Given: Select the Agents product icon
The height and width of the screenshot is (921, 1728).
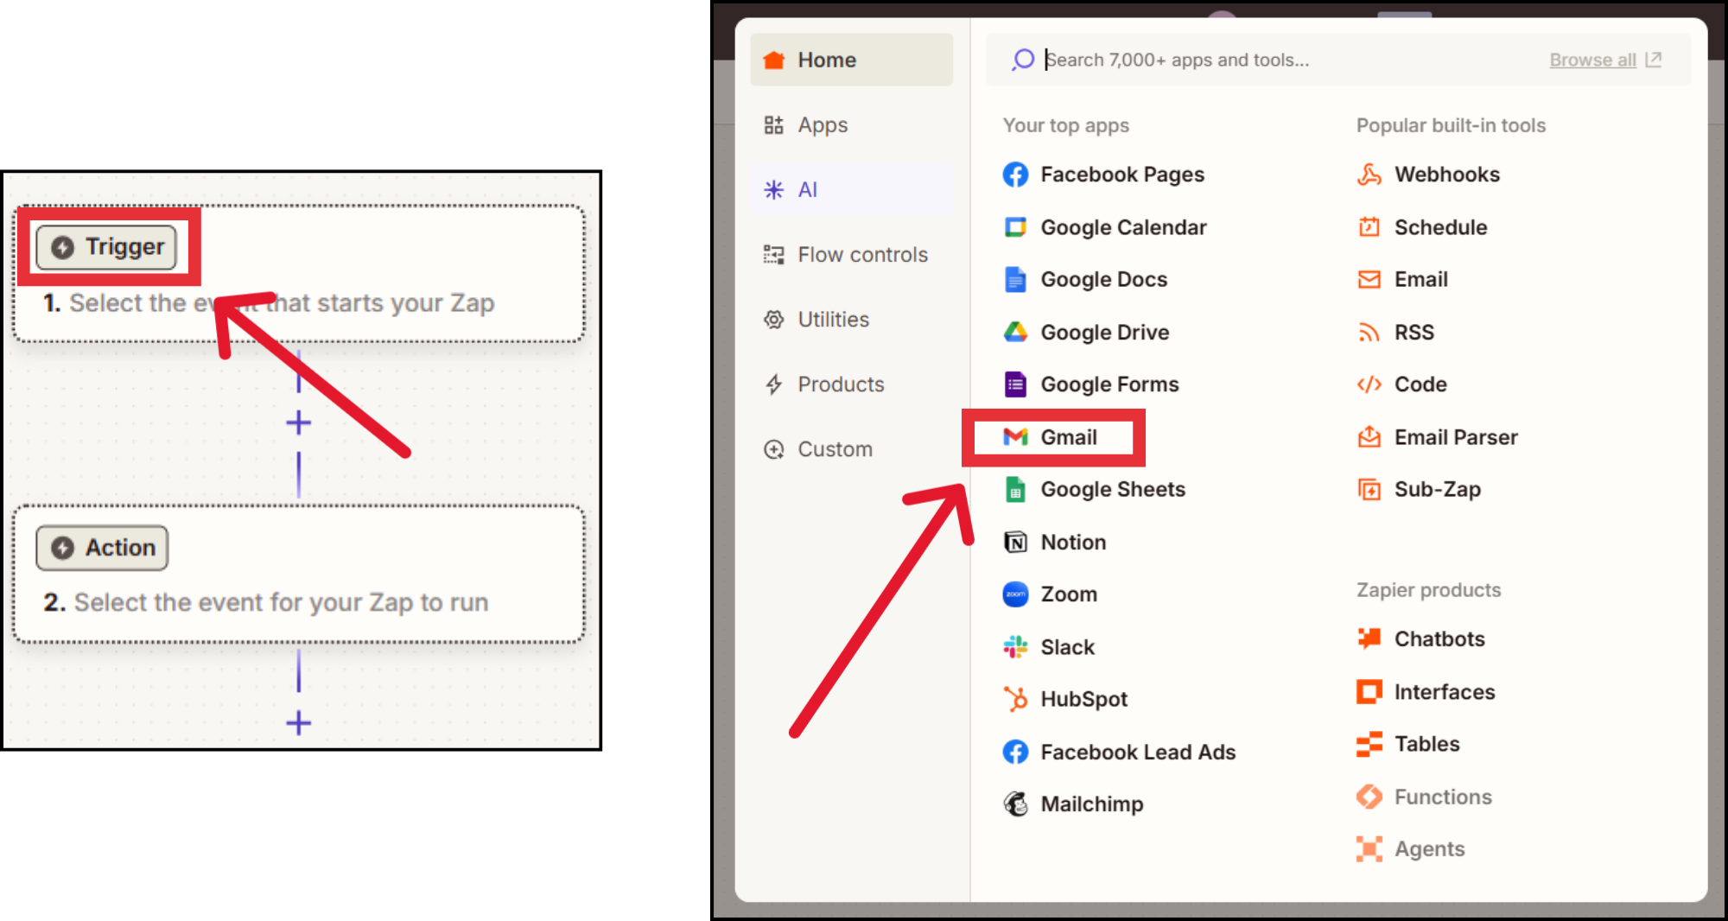Looking at the screenshot, I should [1369, 849].
